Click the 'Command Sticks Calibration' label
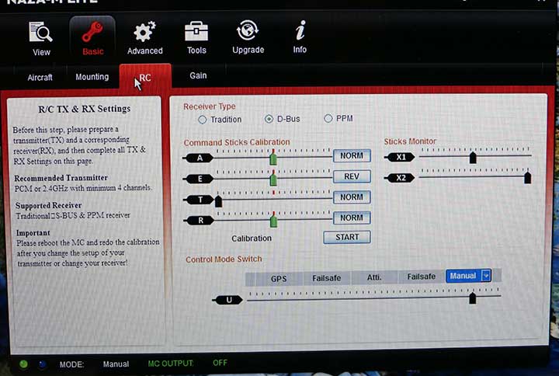Viewport: 559px width, 376px height. pyautogui.click(x=237, y=142)
